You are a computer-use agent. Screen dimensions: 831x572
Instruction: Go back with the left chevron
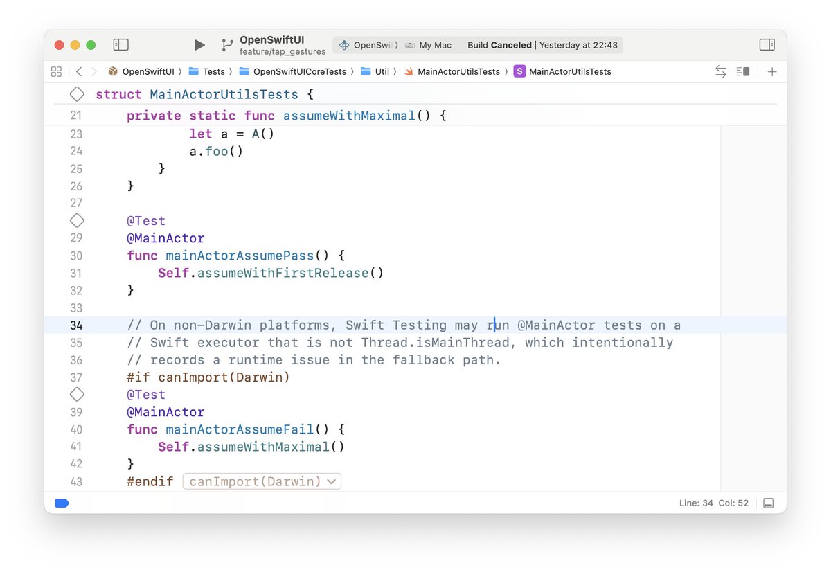78,71
